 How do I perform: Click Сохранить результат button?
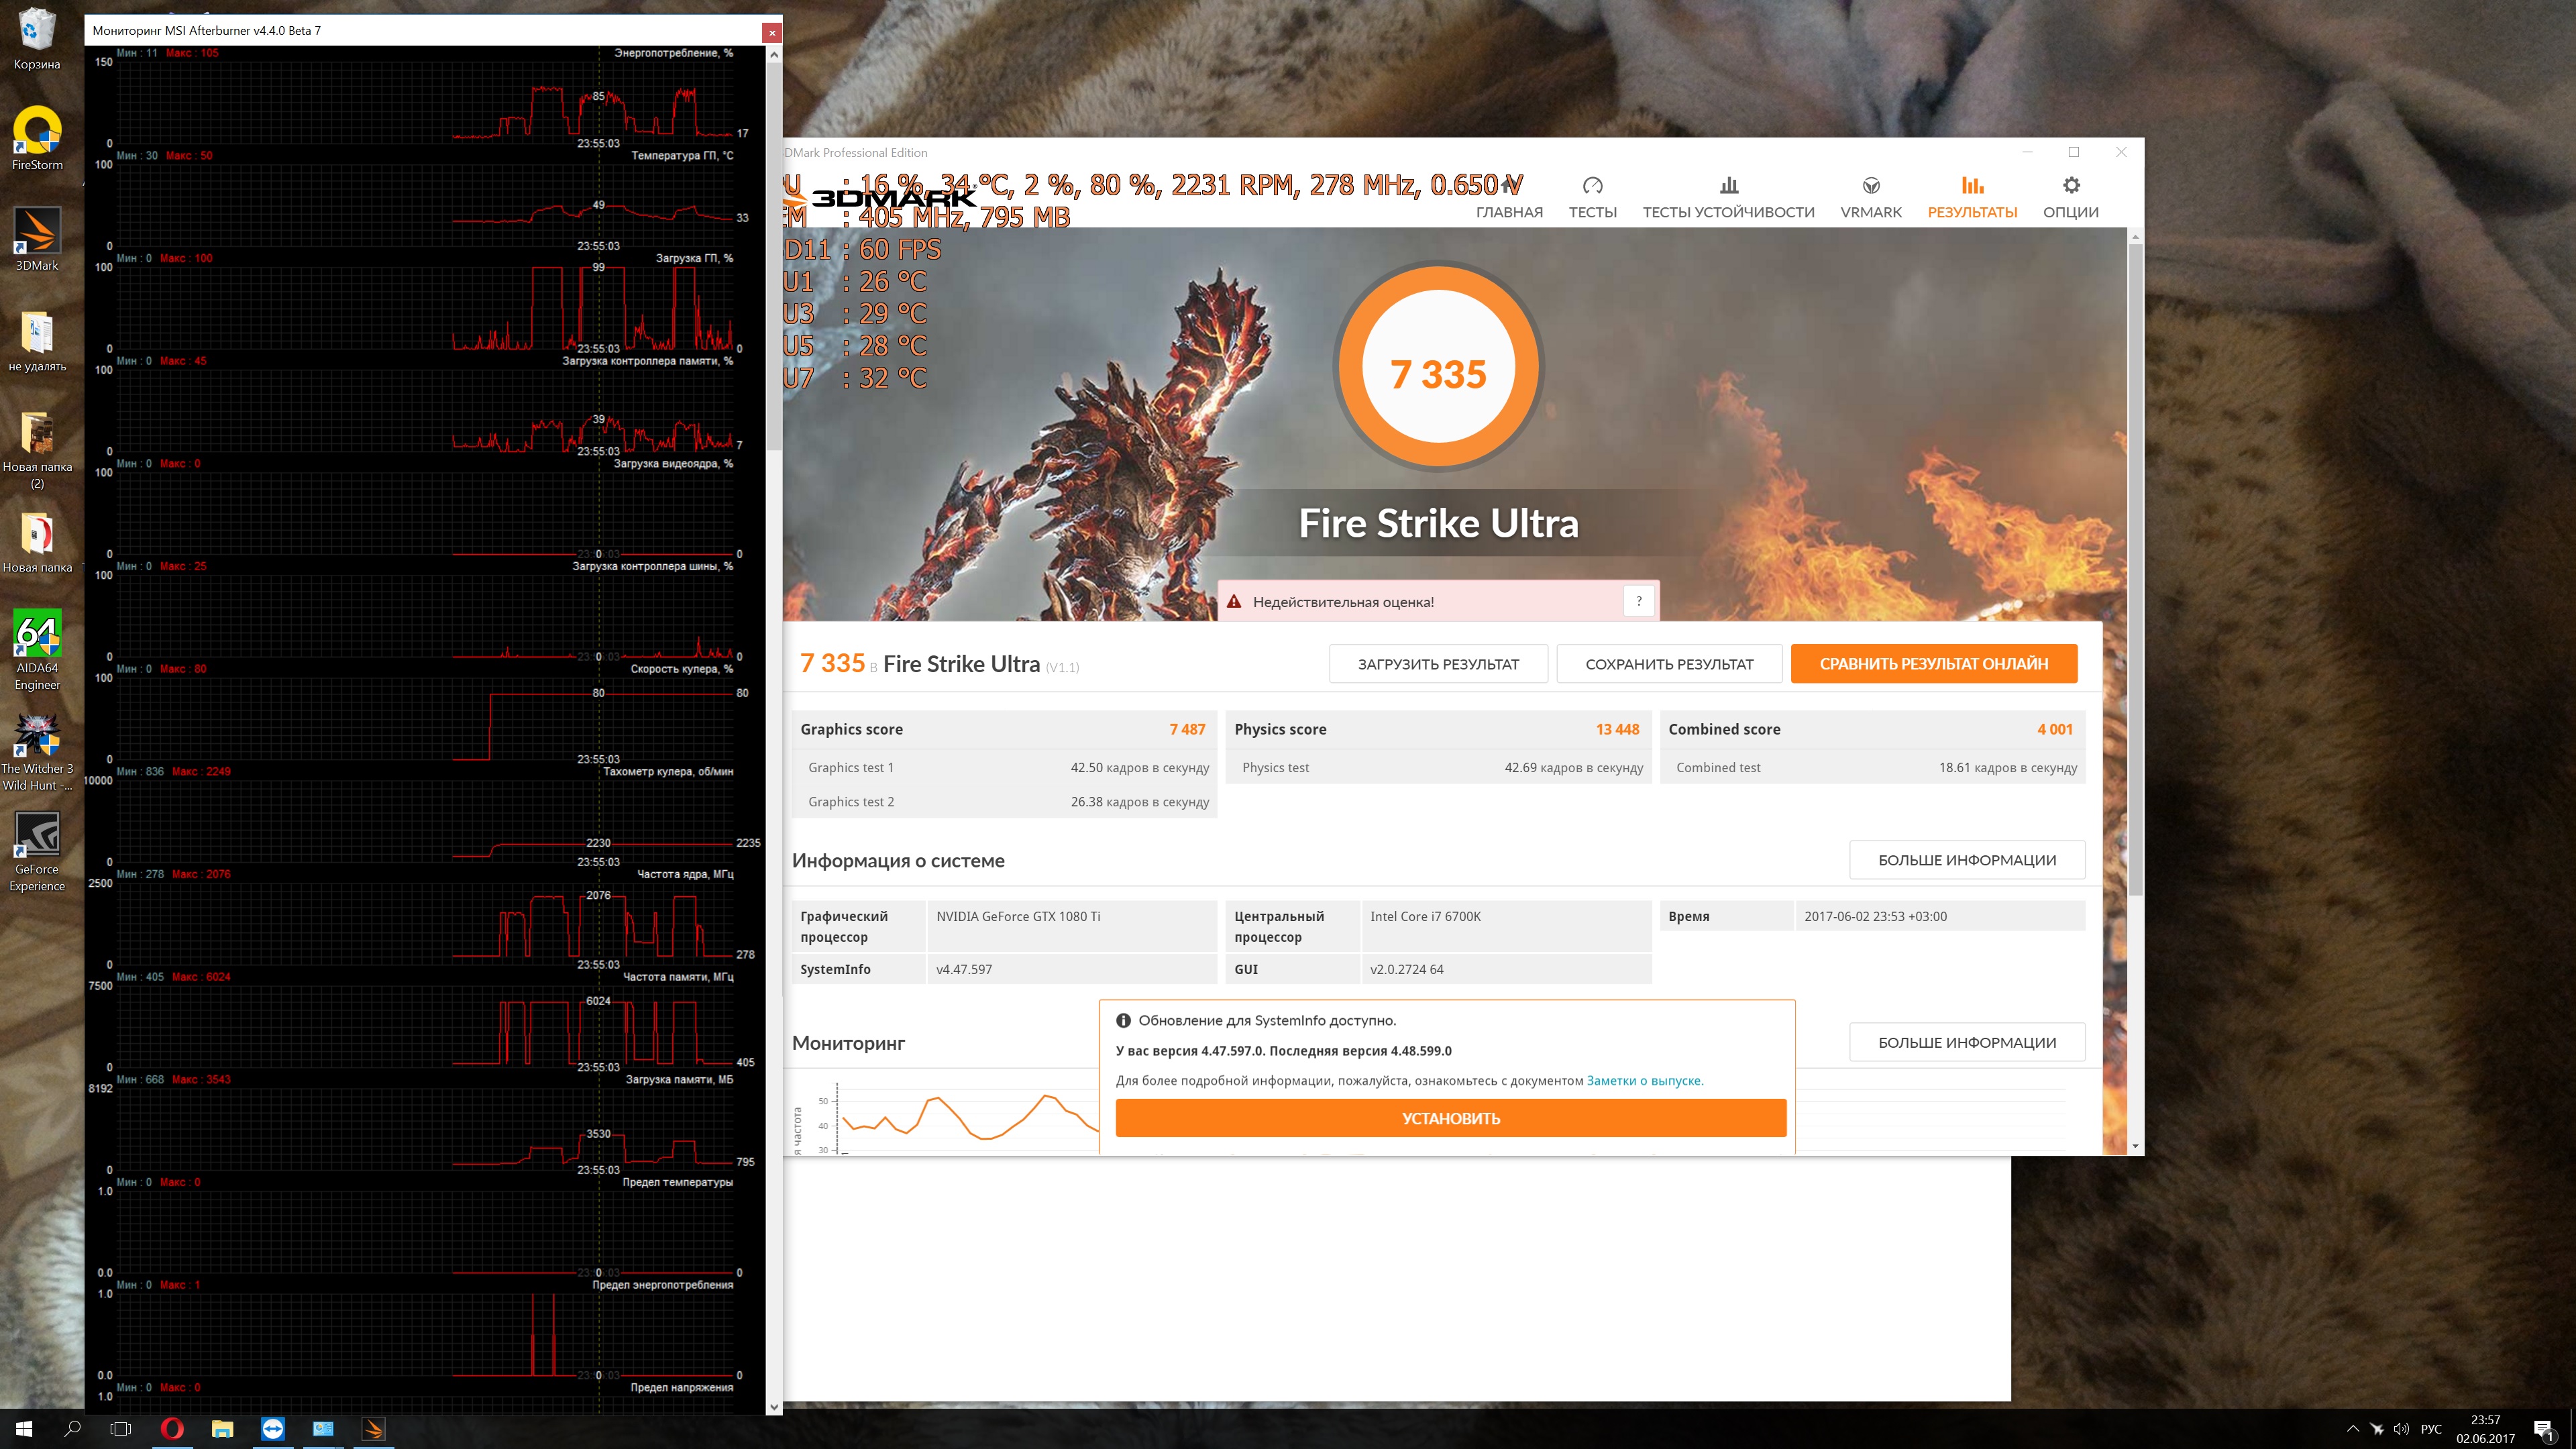[x=1668, y=664]
